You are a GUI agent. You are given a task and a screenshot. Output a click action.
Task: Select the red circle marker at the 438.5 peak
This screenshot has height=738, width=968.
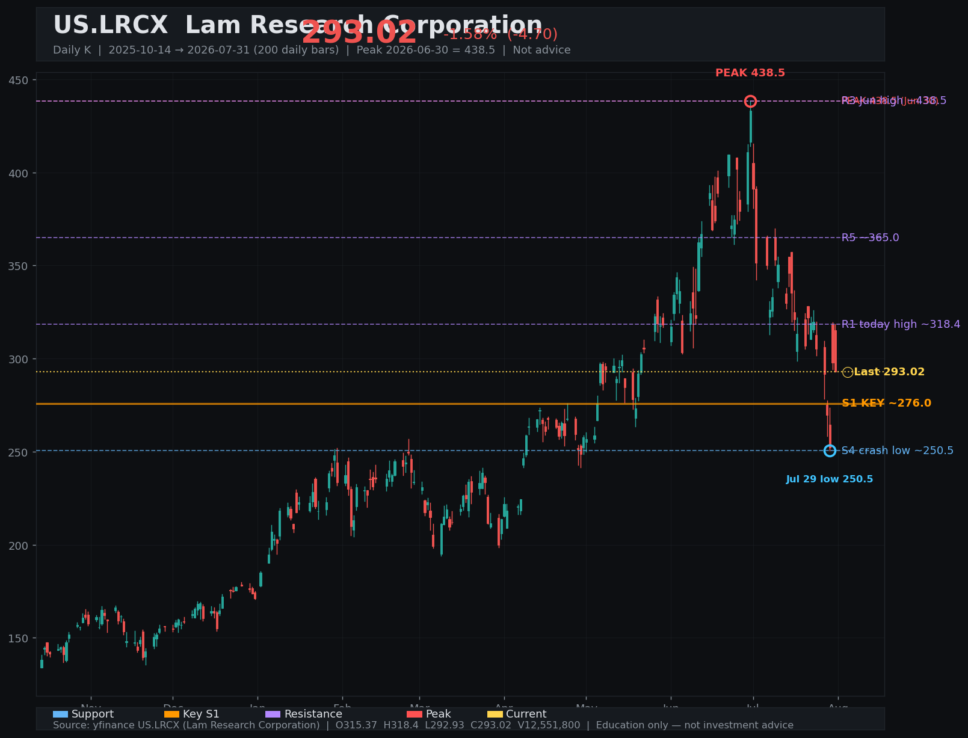[x=750, y=101]
